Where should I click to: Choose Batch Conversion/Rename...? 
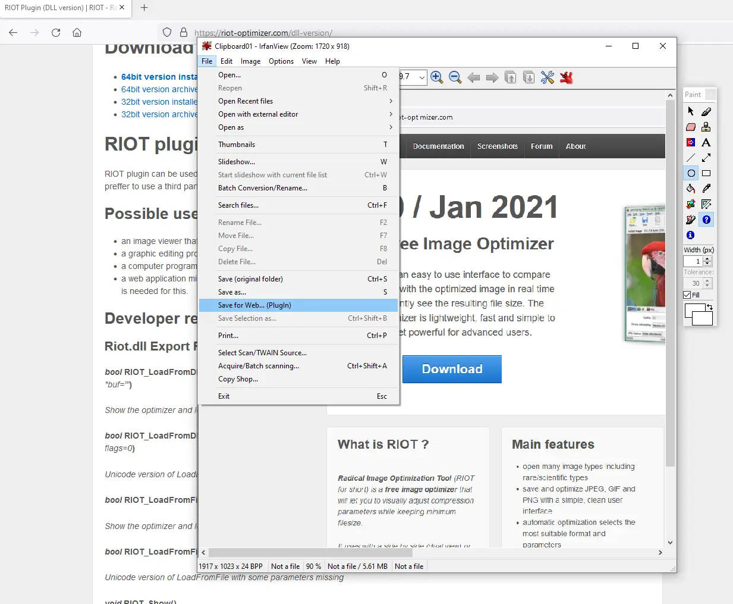click(298, 188)
